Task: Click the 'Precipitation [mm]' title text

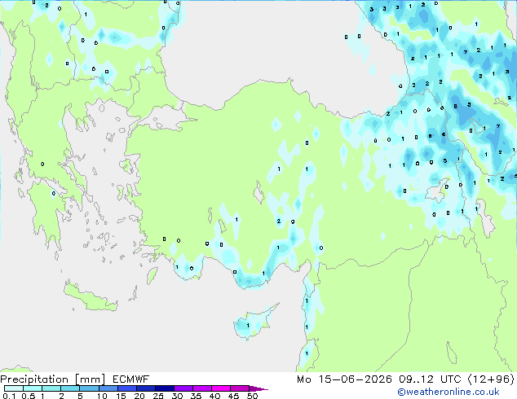Action: pos(53,379)
